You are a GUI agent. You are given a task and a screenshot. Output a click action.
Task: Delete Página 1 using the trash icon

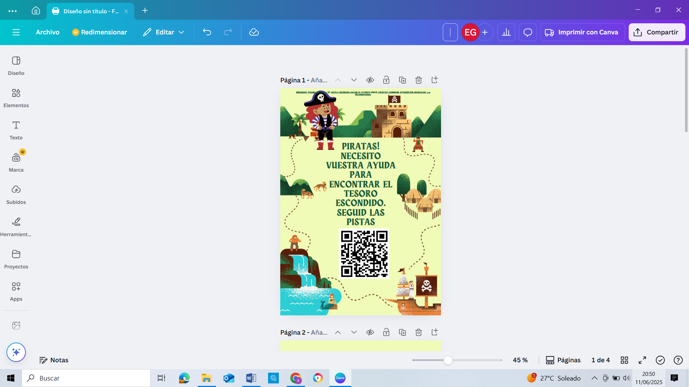pos(418,80)
